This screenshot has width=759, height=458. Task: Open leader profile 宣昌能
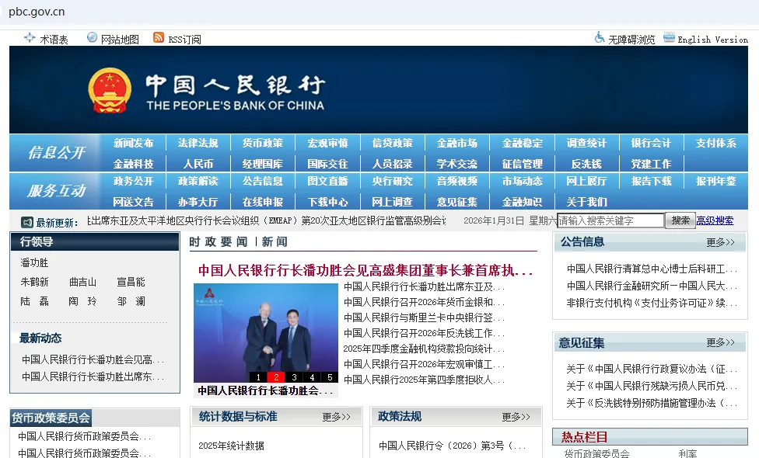click(131, 282)
